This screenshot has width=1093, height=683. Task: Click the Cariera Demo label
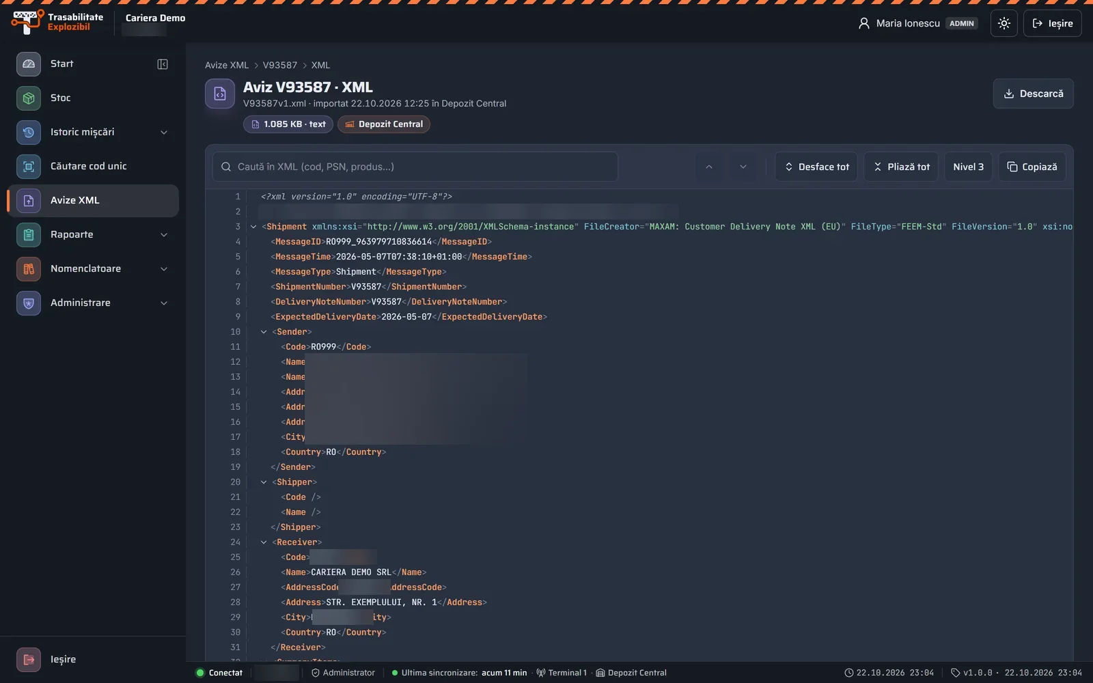155,18
